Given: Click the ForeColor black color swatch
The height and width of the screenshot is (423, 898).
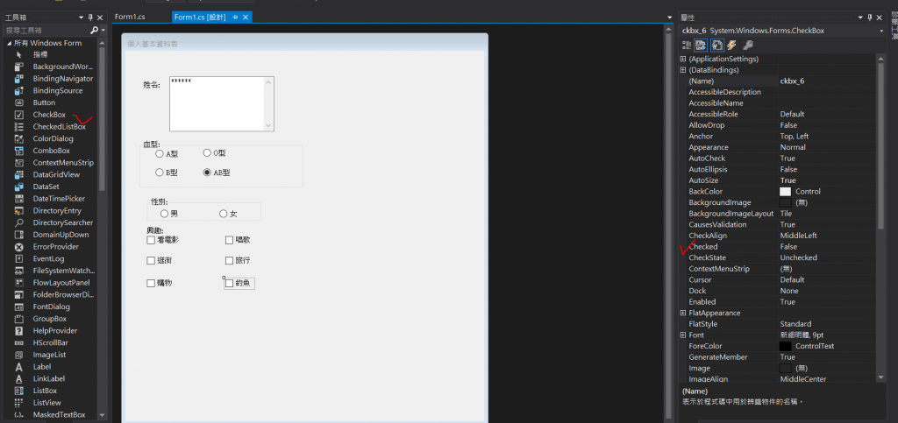Looking at the screenshot, I should (x=785, y=346).
